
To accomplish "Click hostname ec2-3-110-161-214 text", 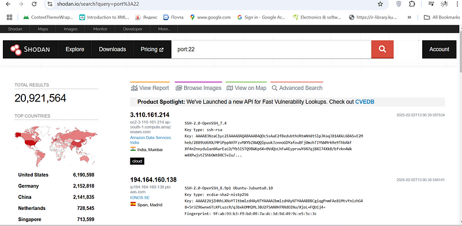I will [x=151, y=127].
